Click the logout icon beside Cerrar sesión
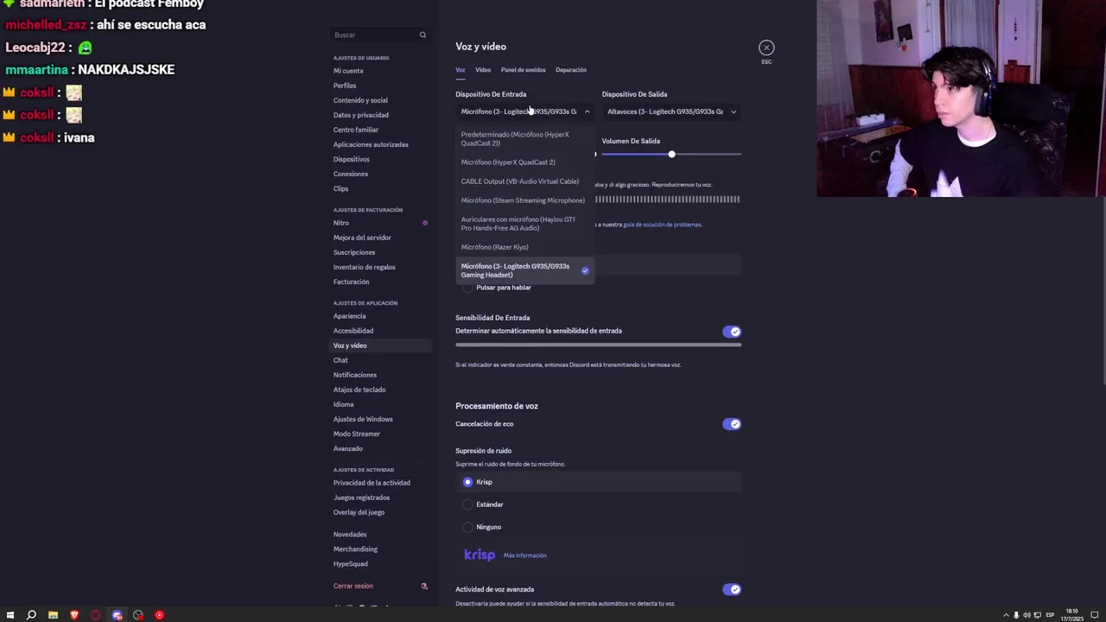The image size is (1106, 622). click(423, 586)
